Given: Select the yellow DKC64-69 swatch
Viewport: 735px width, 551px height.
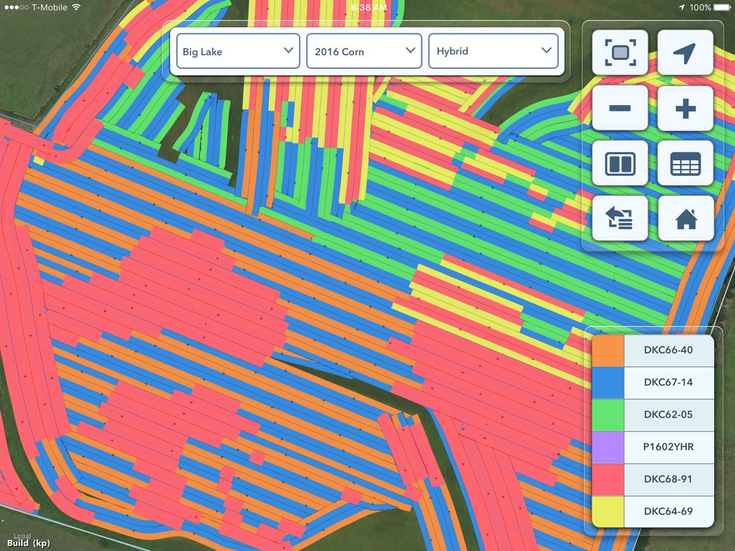Looking at the screenshot, I should (608, 512).
